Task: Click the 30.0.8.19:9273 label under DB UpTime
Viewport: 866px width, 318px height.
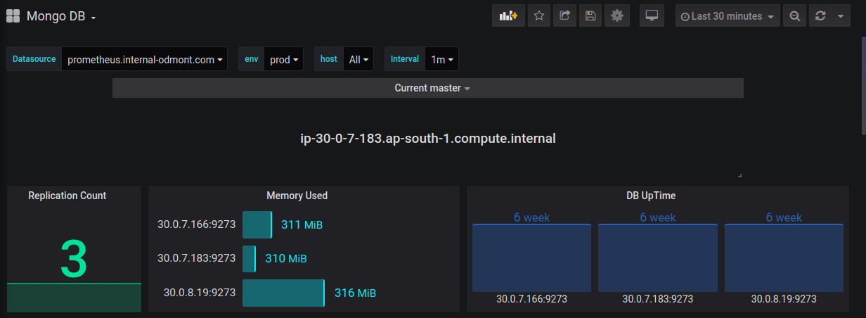Action: (784, 299)
